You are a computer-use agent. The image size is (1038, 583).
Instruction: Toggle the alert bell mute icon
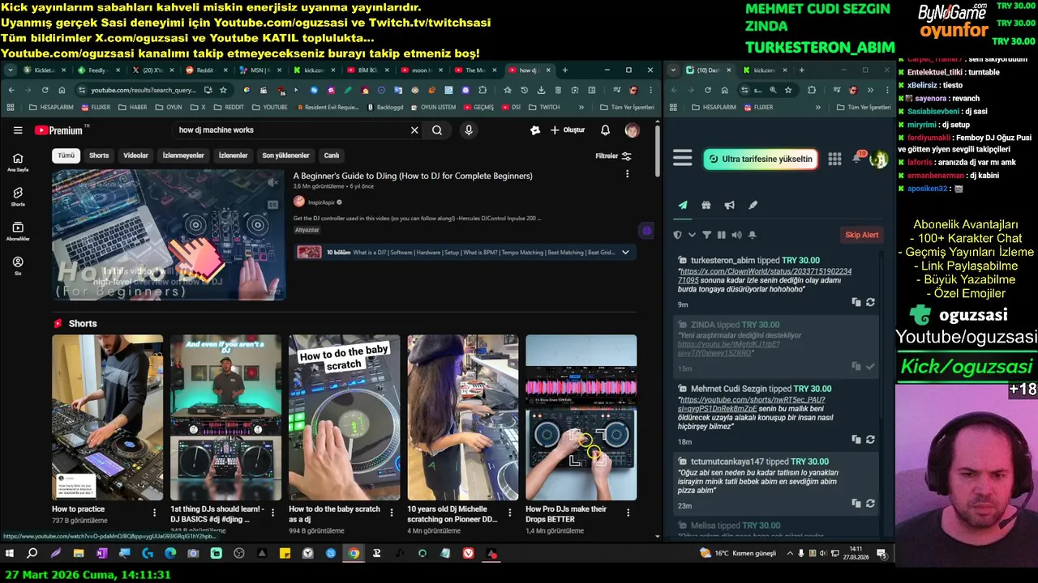coord(752,235)
